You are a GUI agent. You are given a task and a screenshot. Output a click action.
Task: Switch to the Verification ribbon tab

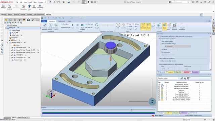click(61, 21)
